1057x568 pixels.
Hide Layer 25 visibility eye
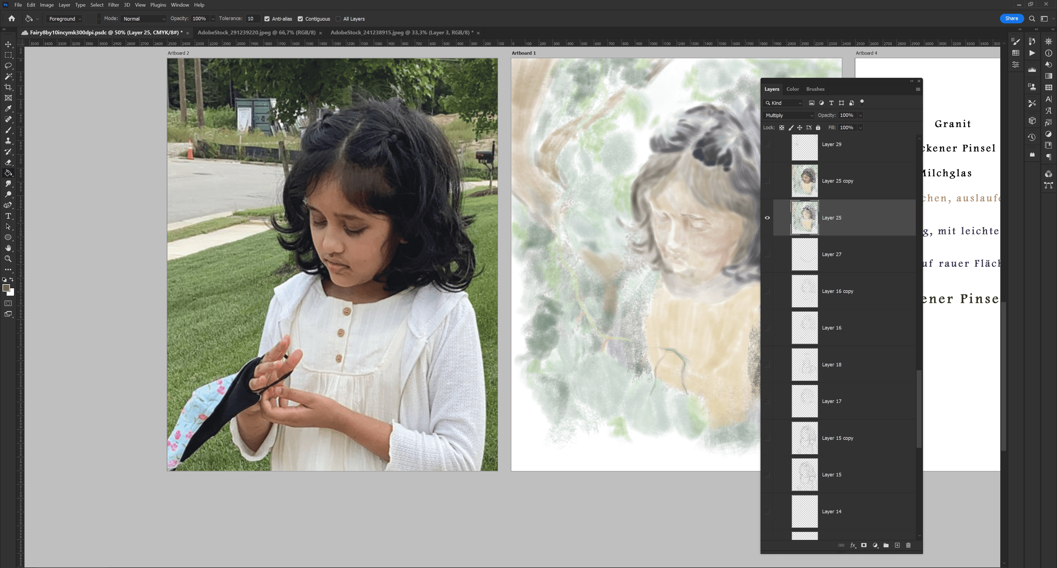point(767,218)
